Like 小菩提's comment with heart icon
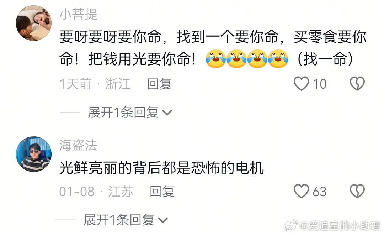The width and height of the screenshot is (384, 235). pos(301,84)
